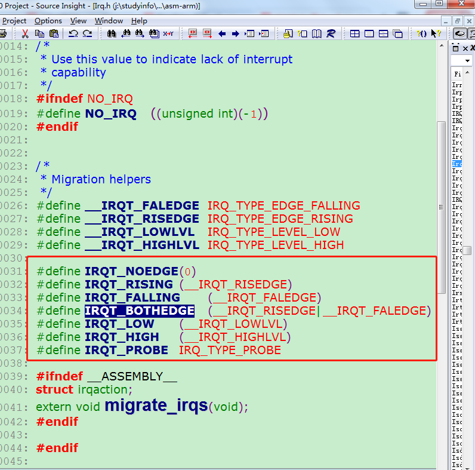The image size is (475, 470).
Task: Open Search Files binoculars-with-pages icon
Action: [x=154, y=33]
